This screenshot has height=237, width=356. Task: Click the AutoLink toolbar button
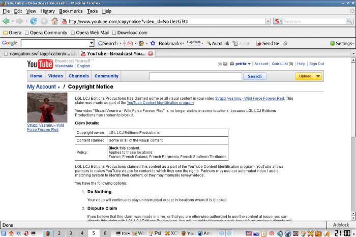pyautogui.click(x=218, y=43)
